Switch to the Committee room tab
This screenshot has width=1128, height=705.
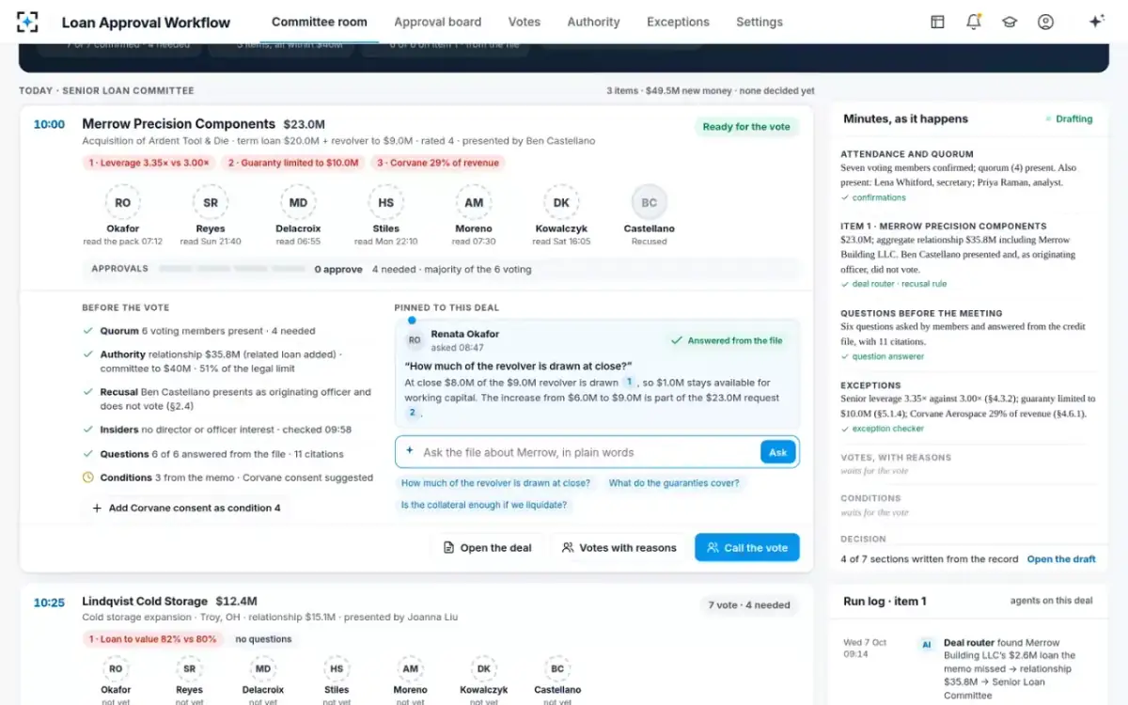pyautogui.click(x=320, y=22)
